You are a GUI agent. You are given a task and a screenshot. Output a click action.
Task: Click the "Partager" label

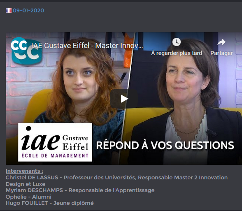(221, 53)
